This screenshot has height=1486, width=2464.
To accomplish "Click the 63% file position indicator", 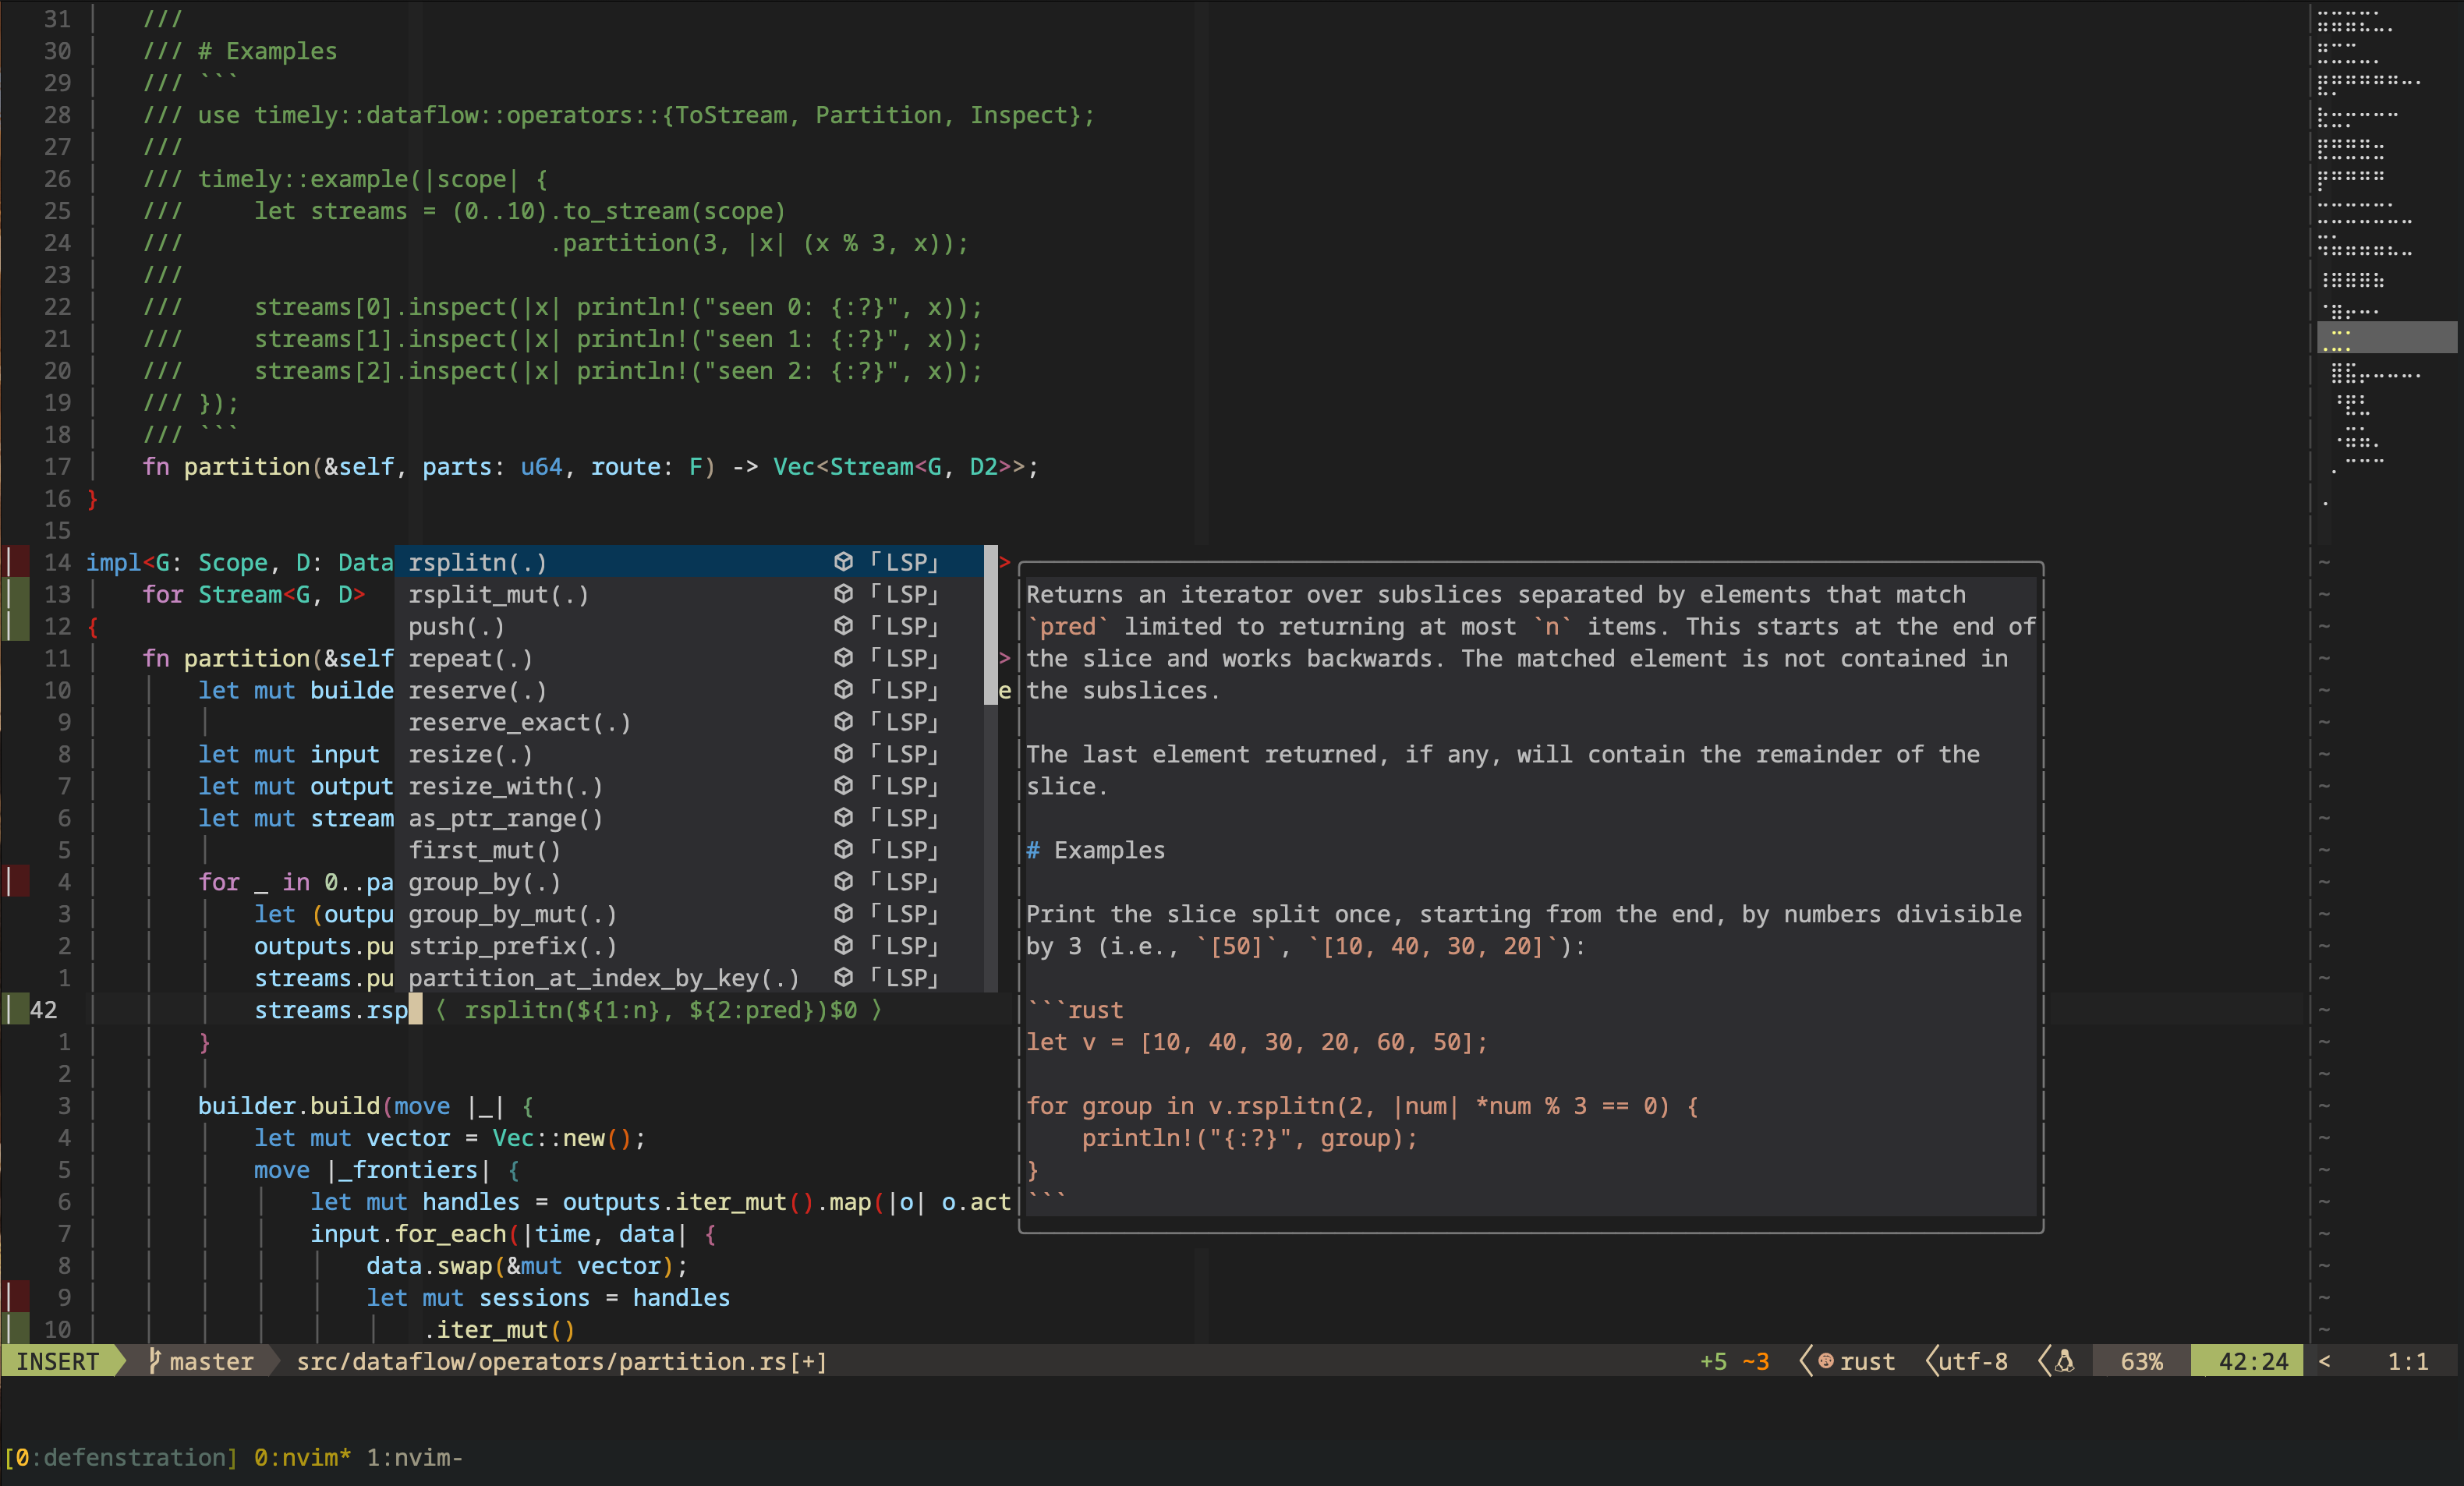I will point(2141,1361).
